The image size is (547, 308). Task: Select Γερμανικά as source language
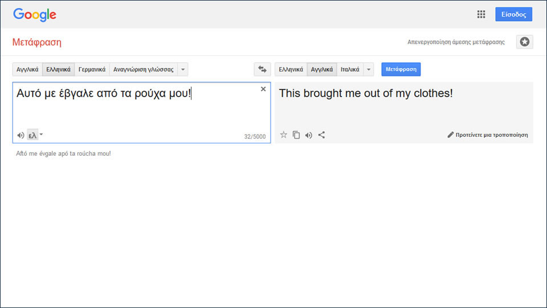[92, 69]
